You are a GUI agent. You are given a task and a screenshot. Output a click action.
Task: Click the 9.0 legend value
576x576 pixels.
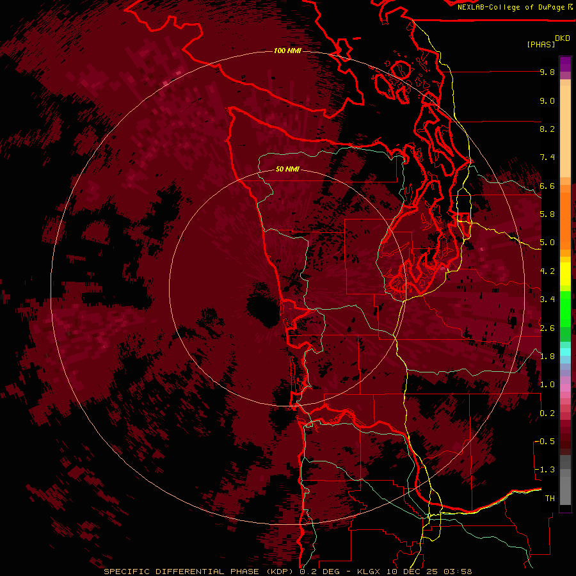point(547,101)
